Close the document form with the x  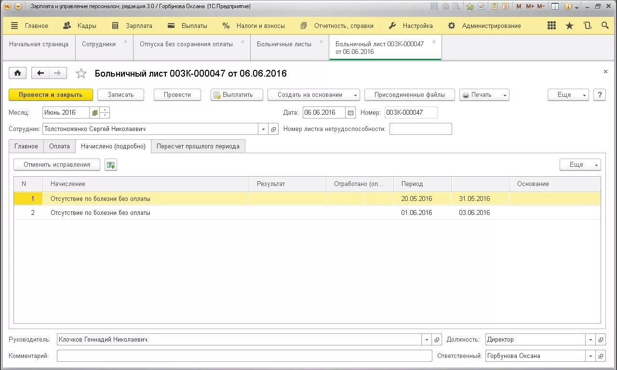[x=605, y=71]
